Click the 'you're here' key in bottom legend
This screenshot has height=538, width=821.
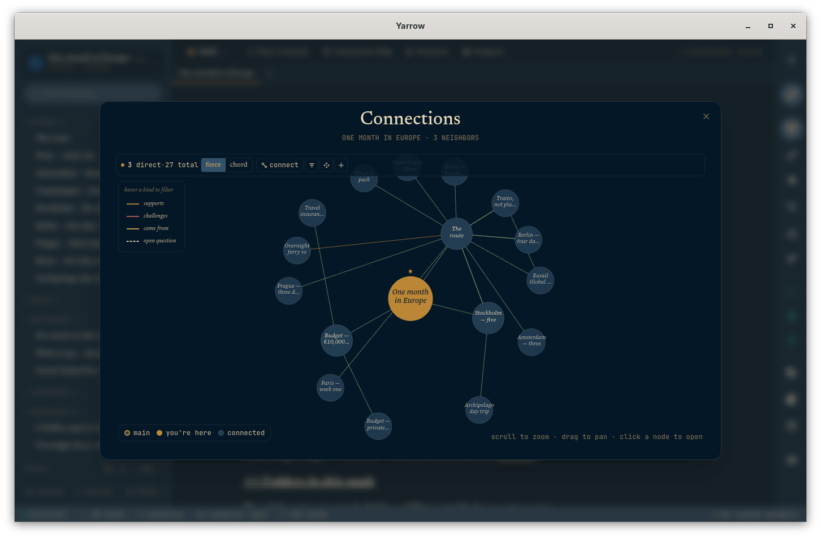pos(184,433)
